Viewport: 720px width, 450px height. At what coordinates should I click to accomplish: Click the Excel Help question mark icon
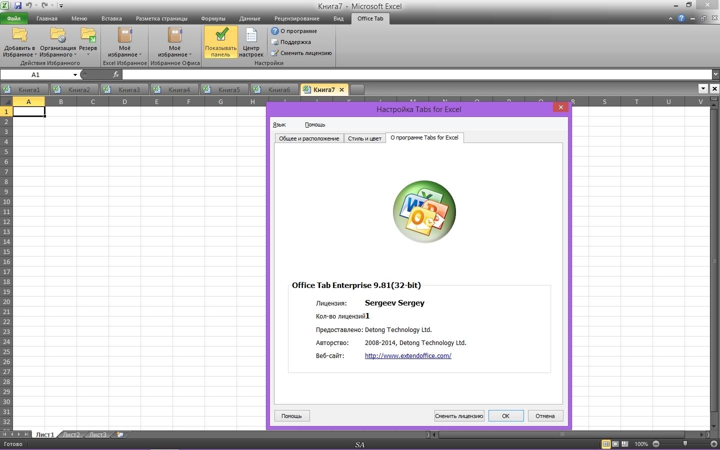pyautogui.click(x=681, y=18)
